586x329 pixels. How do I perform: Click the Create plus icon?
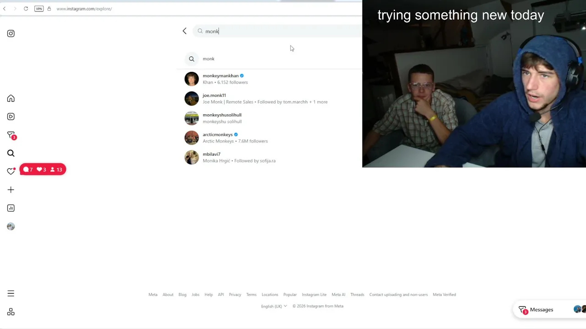[x=11, y=190]
